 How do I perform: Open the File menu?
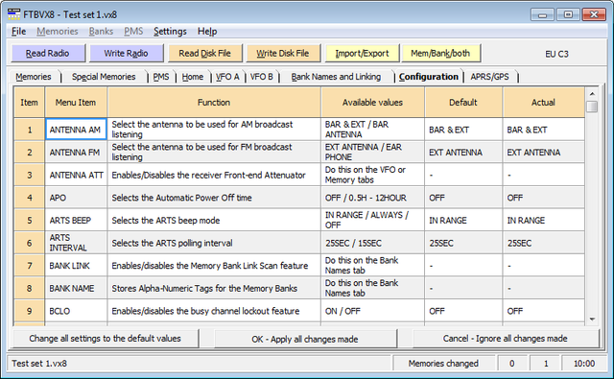pos(18,32)
